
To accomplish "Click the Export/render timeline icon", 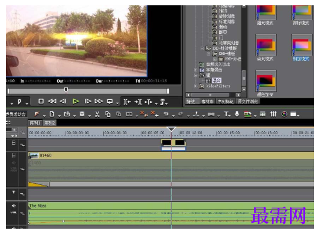I will tap(248, 115).
